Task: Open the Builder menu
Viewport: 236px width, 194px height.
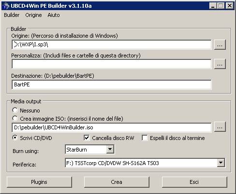Action: pos(12,15)
